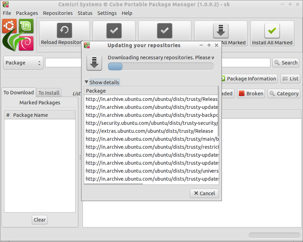
Task: Select the Ubuntu logo icon
Action: point(9,26)
